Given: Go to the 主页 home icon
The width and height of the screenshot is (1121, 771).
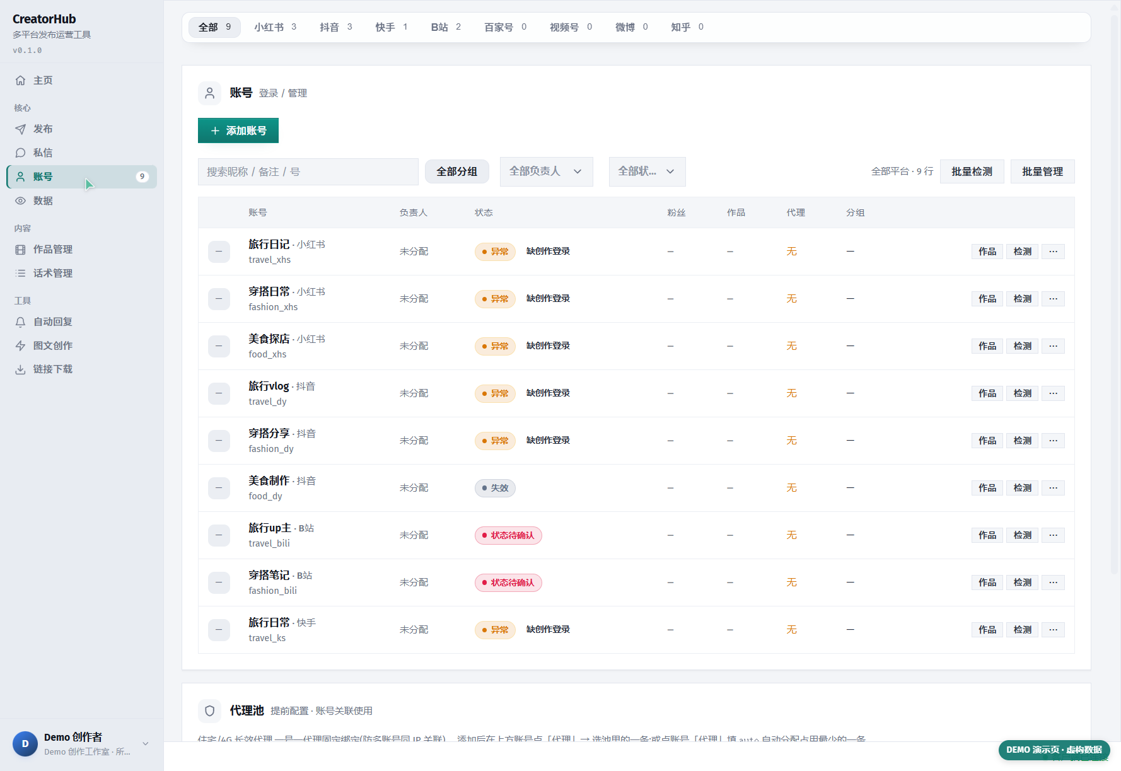Looking at the screenshot, I should [20, 81].
